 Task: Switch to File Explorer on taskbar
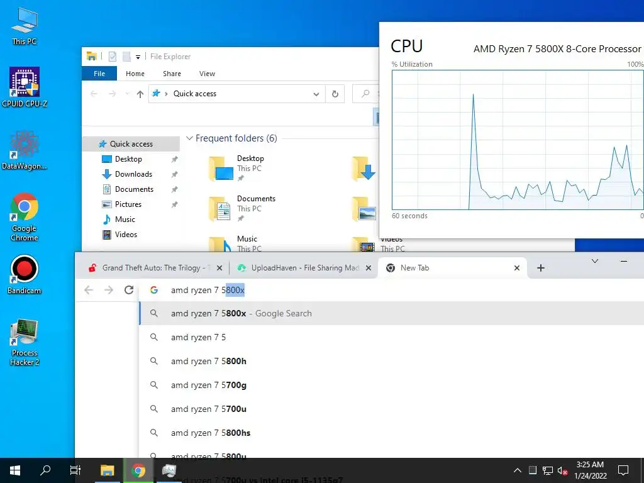coord(107,470)
